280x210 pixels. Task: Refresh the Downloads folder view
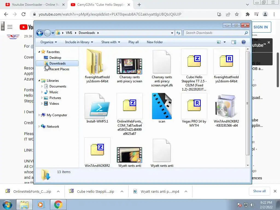178,33
